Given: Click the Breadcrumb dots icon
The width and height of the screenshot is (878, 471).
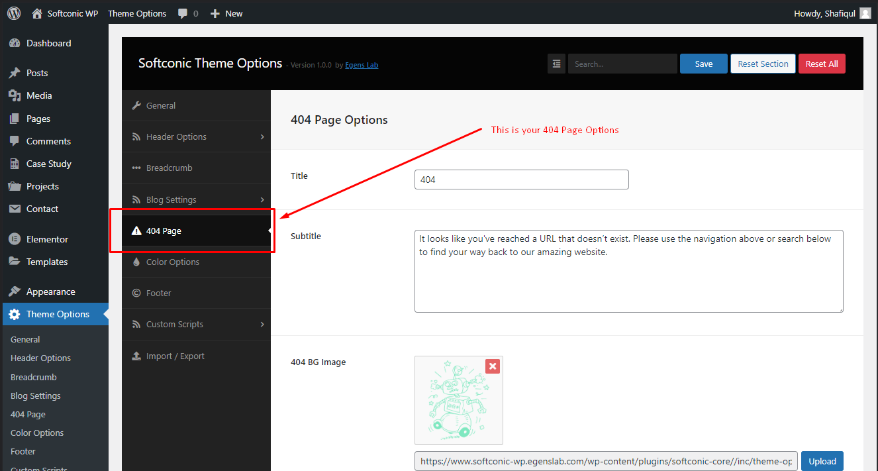Looking at the screenshot, I should pos(136,168).
